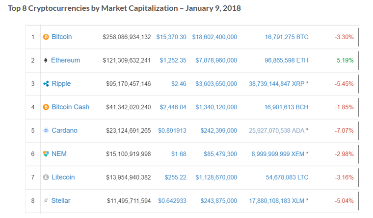Image resolution: width=373 pixels, height=218 pixels.
Task: Select Stellar market cap $11,495,711,594
Action: (x=129, y=201)
